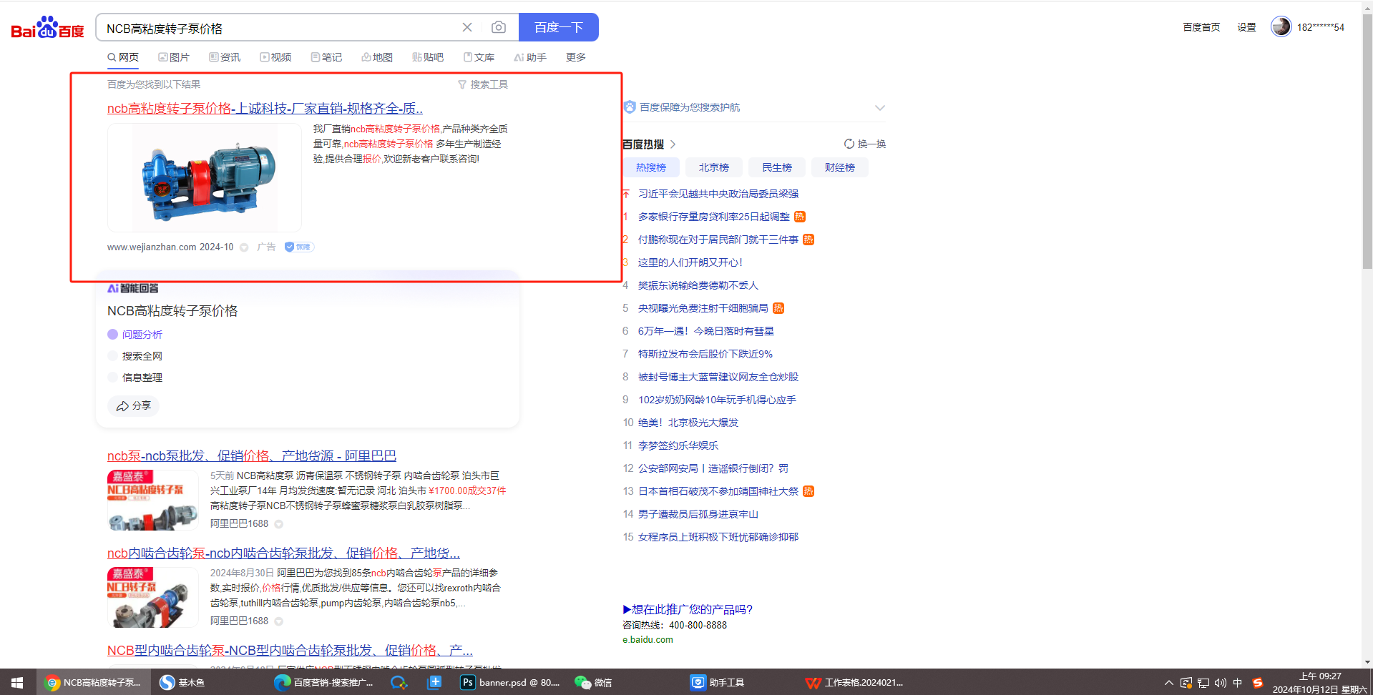Viewport: 1373px width, 695px height.
Task: Click the Baidu logo
Action: click(47, 29)
